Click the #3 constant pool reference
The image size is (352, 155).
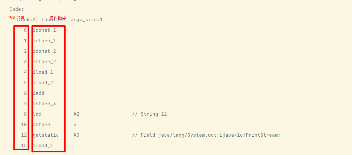pyautogui.click(x=76, y=135)
